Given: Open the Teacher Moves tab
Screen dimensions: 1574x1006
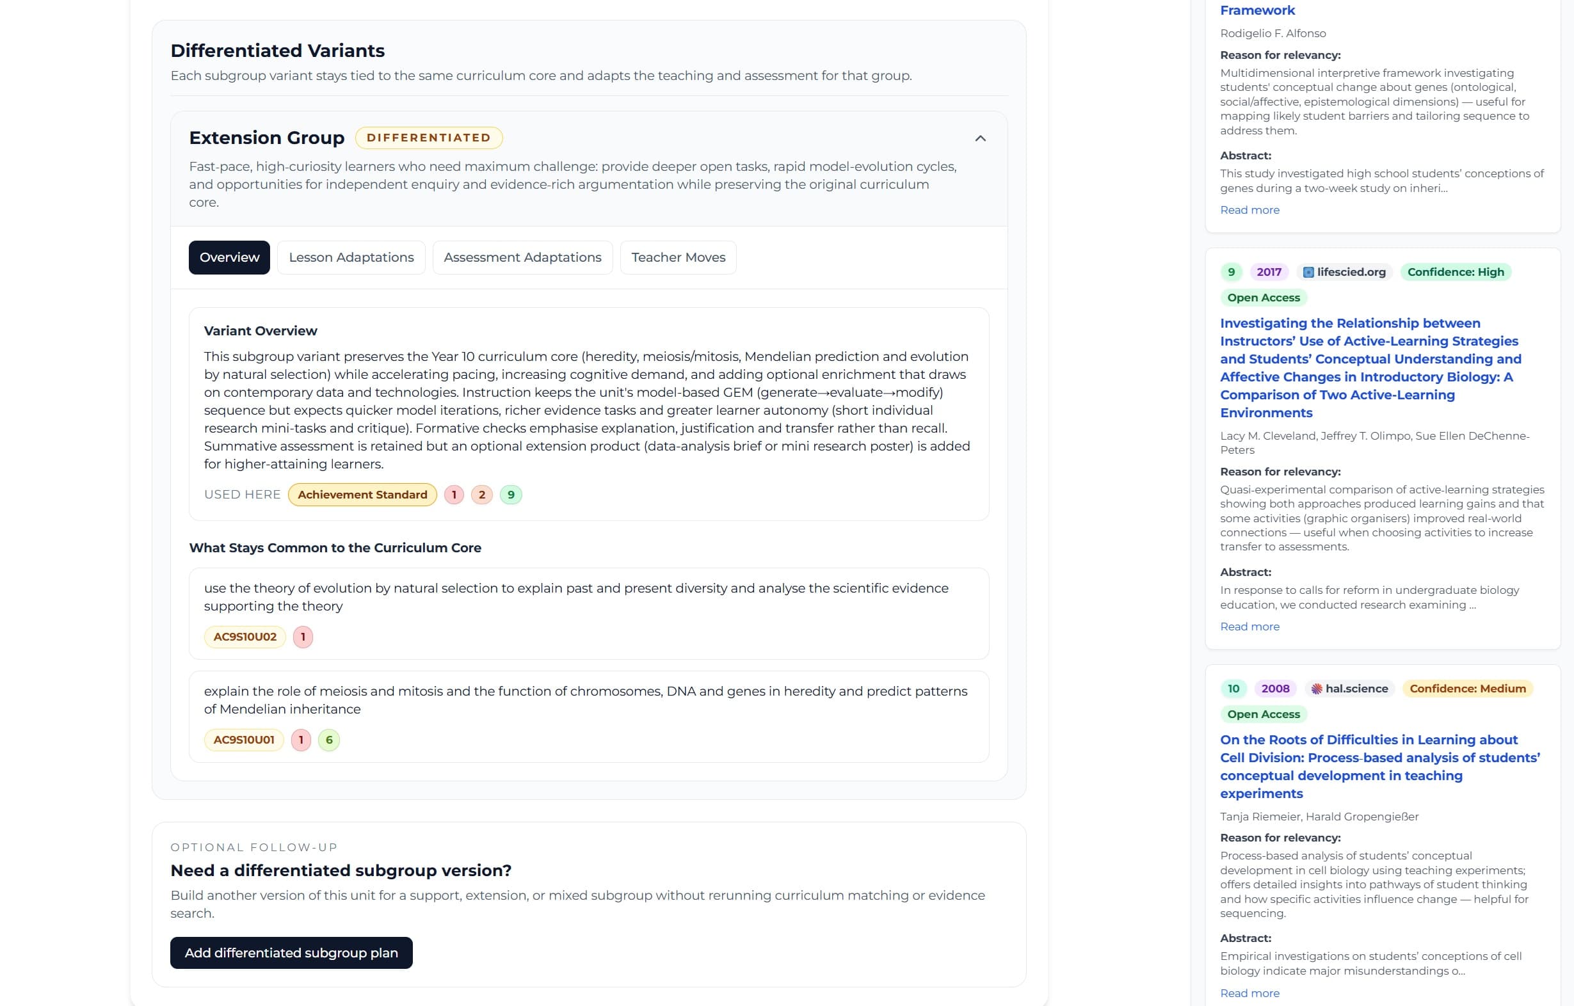Looking at the screenshot, I should click(x=678, y=257).
